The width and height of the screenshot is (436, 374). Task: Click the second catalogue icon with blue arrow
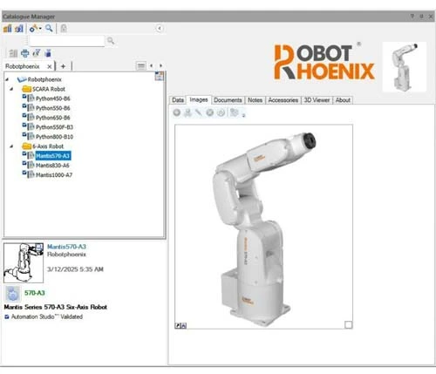[x=19, y=29]
